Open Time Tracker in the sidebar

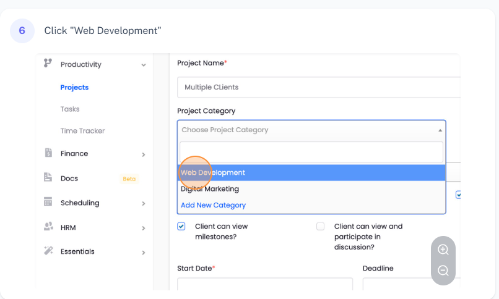click(x=82, y=131)
